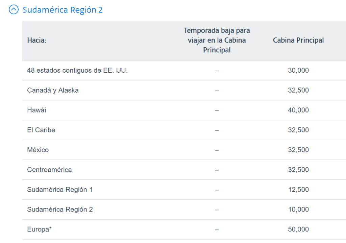Click the Europa* destination entry
The width and height of the screenshot is (346, 243).
[39, 229]
